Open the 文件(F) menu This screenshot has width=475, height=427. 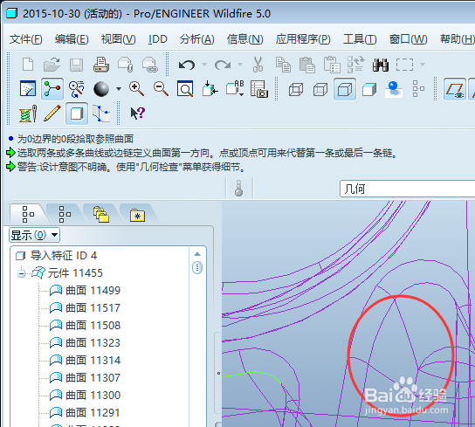tap(25, 39)
